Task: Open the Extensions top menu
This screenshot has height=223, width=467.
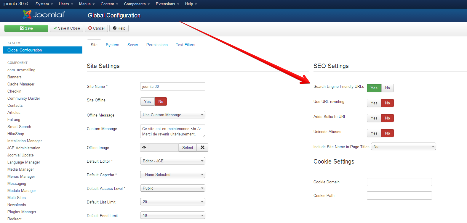Action: coord(167,4)
